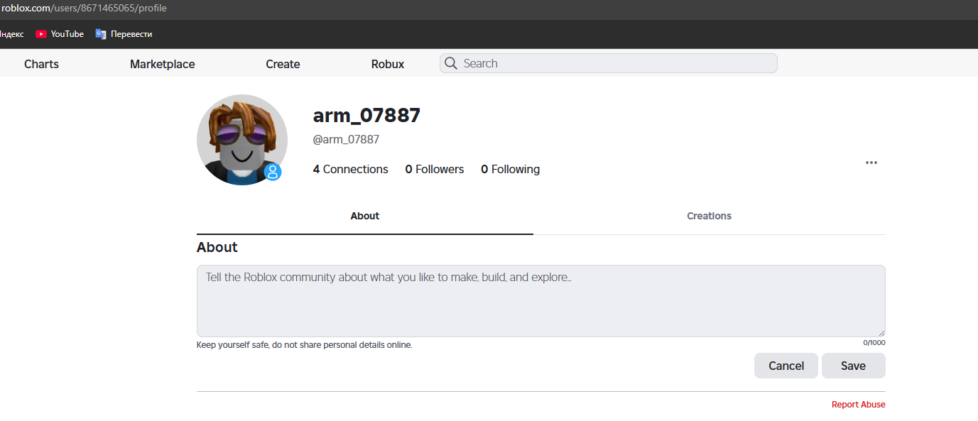
Task: Click the Перевести translate bookmark icon
Action: click(101, 34)
